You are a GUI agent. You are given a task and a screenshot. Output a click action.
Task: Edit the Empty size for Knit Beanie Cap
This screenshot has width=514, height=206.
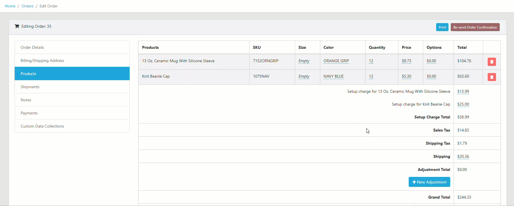tap(304, 76)
